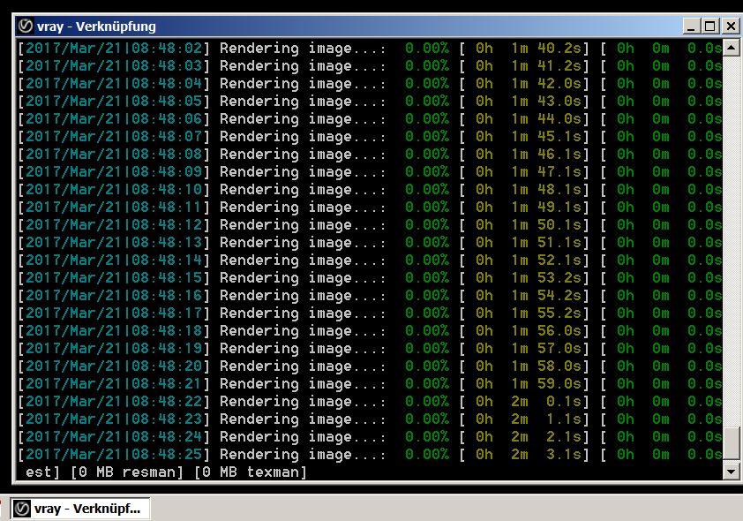Click the 0 MB texman status text
Screen dimensions: 743x521
250,472
